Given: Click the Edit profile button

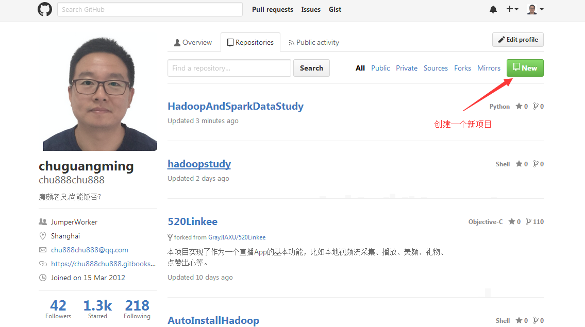Looking at the screenshot, I should [x=518, y=40].
